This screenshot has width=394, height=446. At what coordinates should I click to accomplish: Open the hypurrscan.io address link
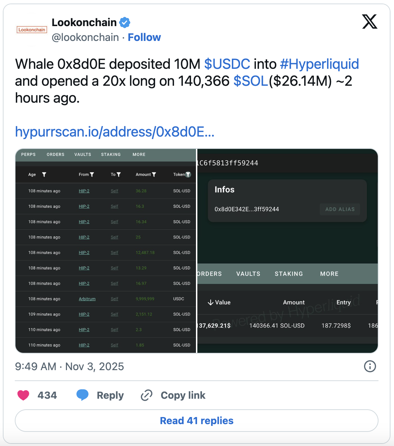115,132
